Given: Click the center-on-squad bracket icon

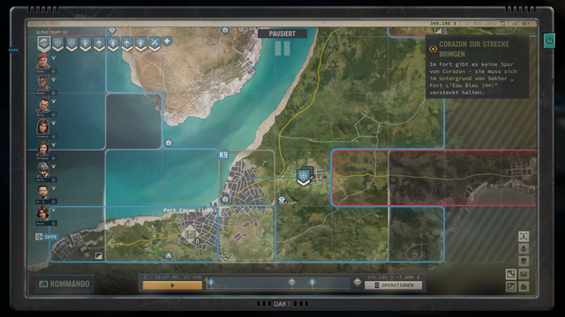Looking at the screenshot, I should click(x=524, y=236).
